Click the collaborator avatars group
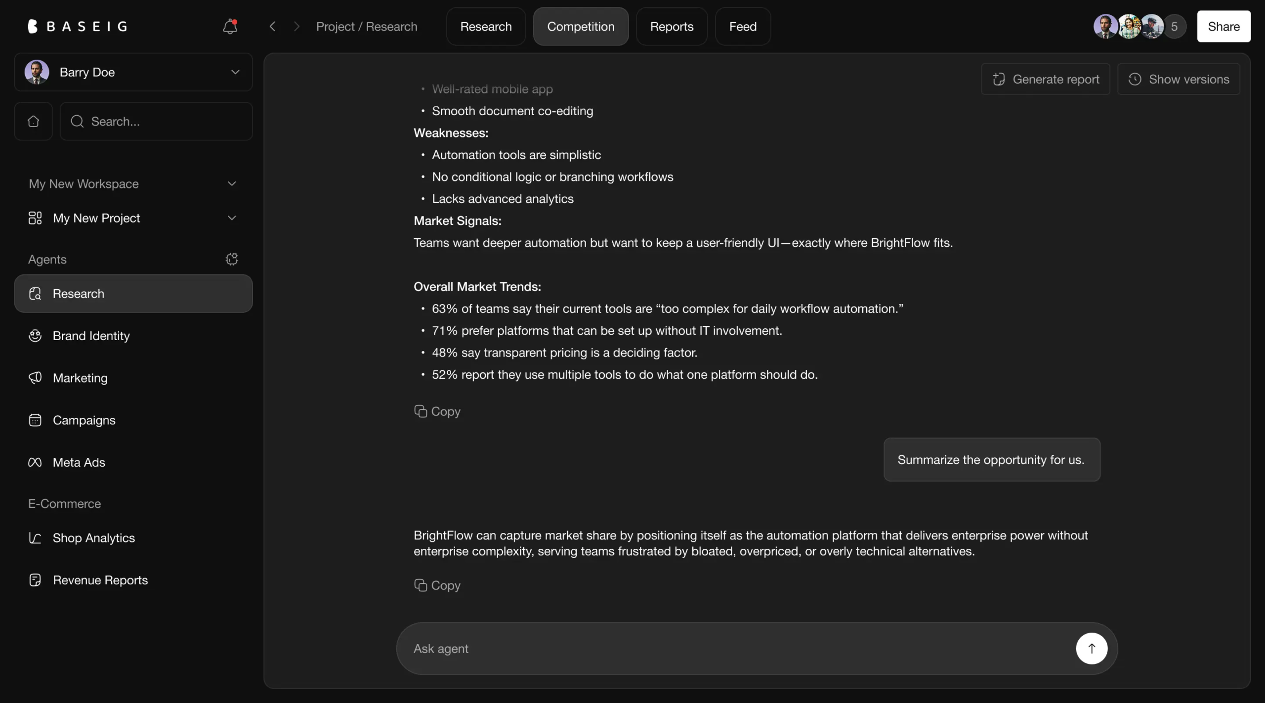Viewport: 1265px width, 703px height. pos(1138,26)
